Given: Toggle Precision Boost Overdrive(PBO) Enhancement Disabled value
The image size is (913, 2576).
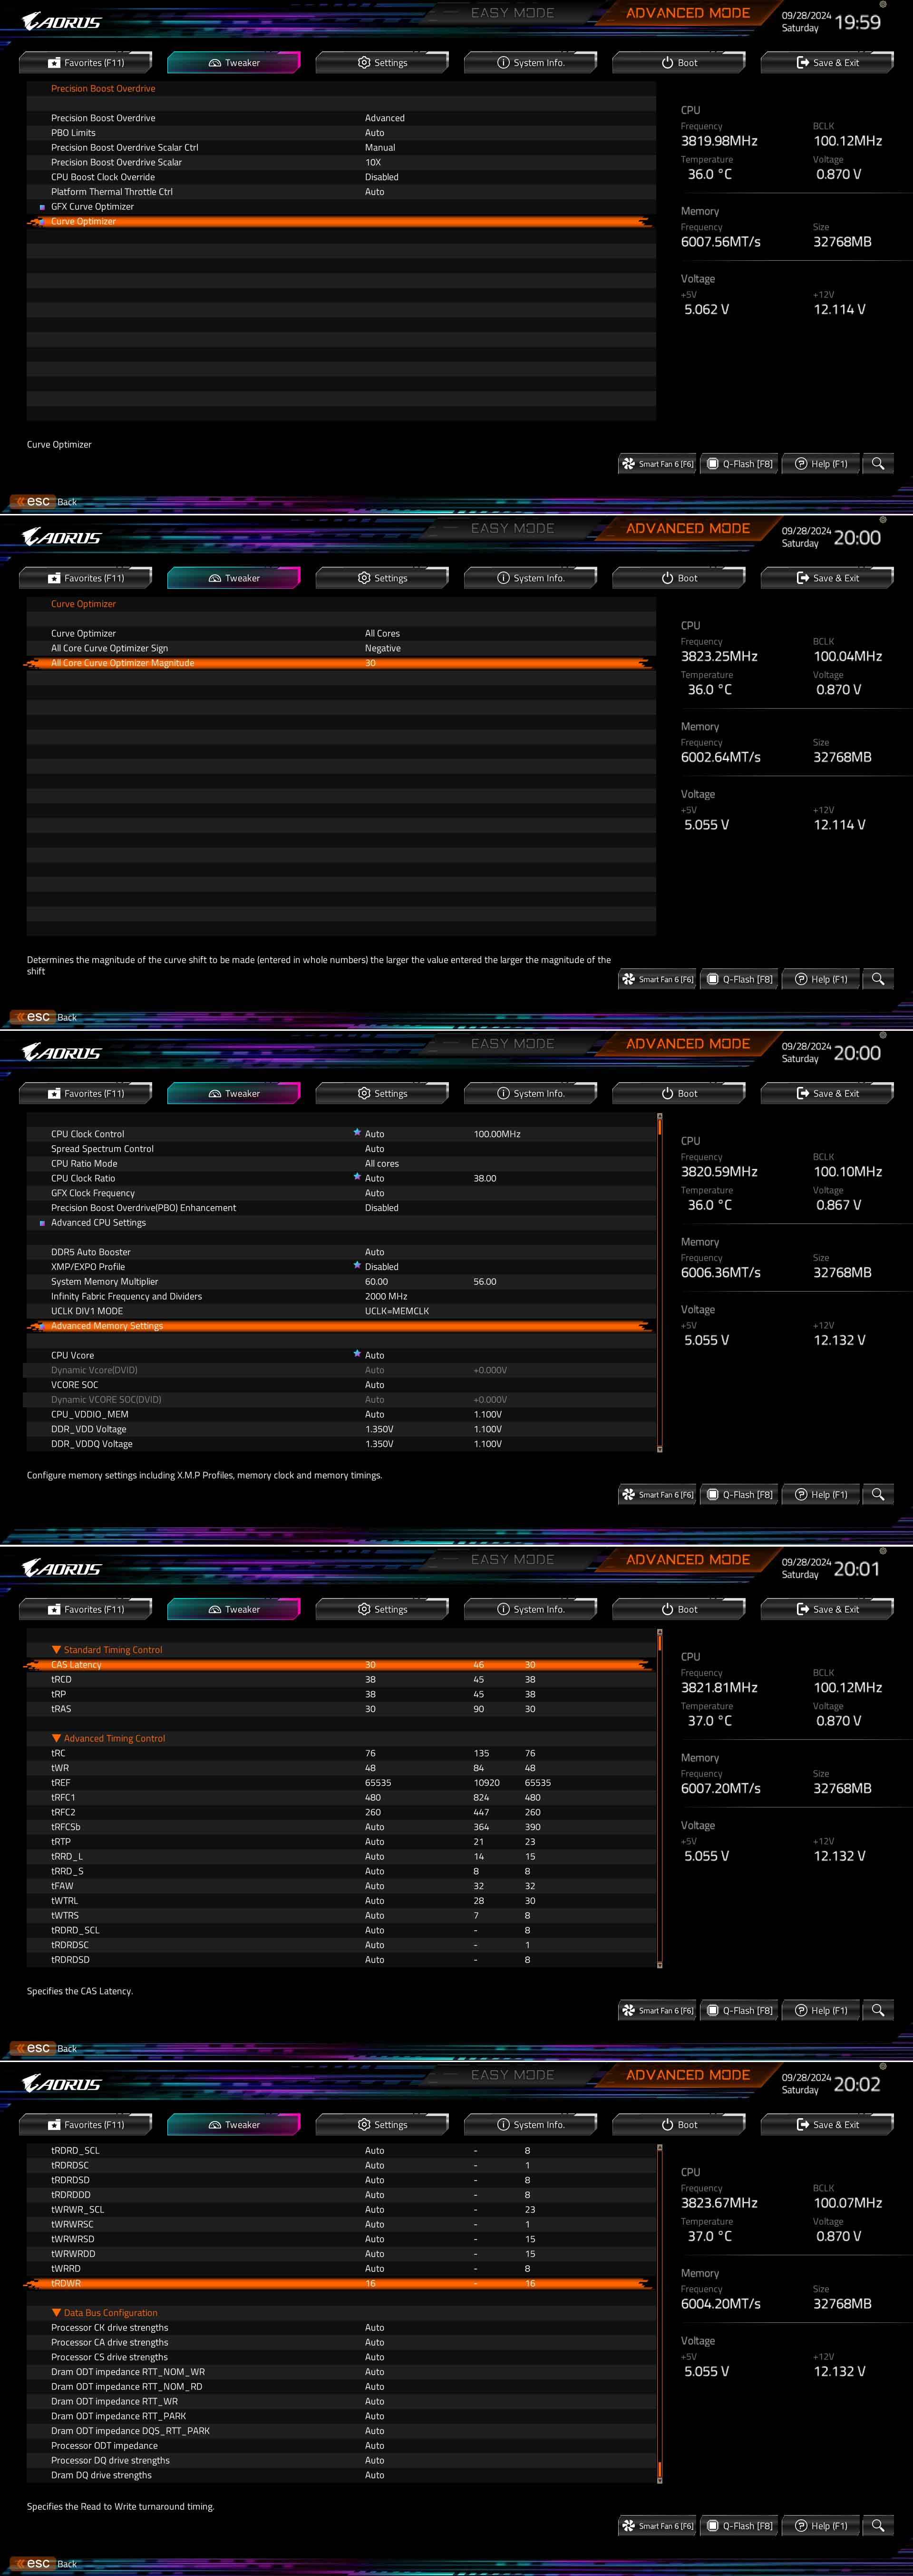Looking at the screenshot, I should pyautogui.click(x=381, y=1208).
